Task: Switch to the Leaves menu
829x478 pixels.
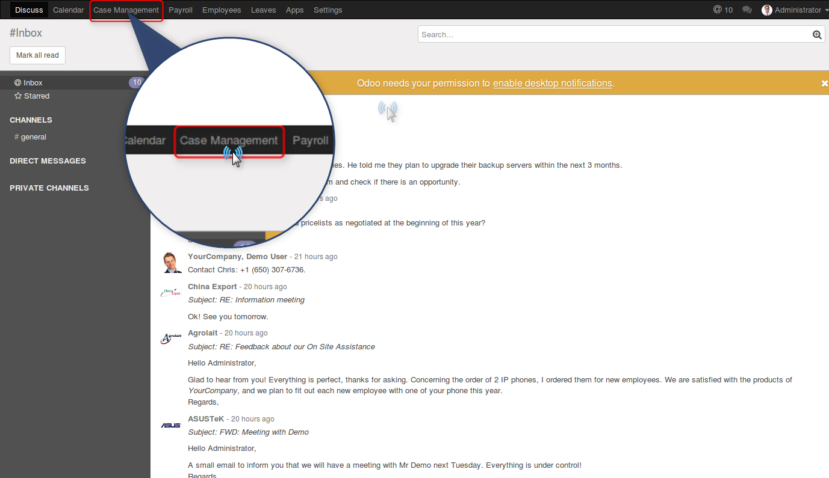Action: point(264,10)
